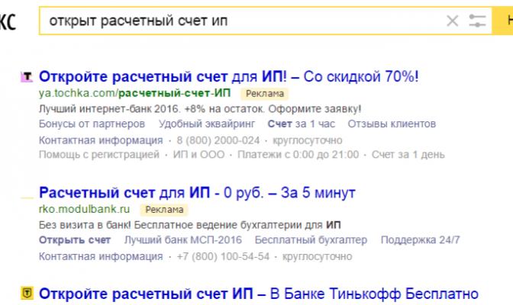
Task: Click the Tochka favicon beside first result
Action: pyautogui.click(x=27, y=77)
